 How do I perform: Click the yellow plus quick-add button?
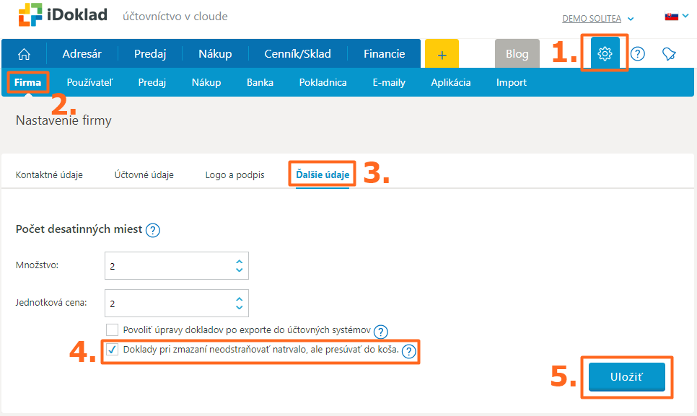pos(442,54)
